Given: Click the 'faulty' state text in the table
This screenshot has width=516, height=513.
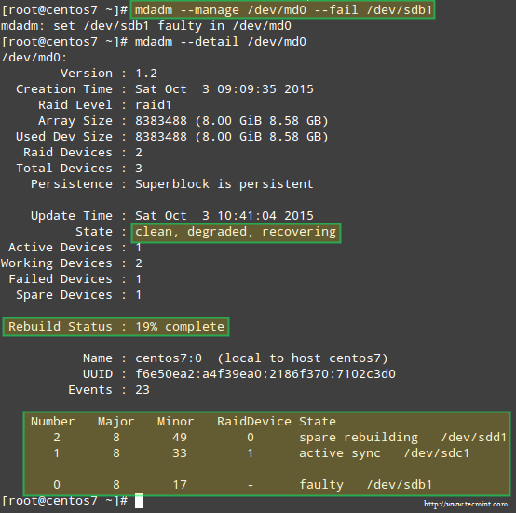Looking at the screenshot, I should pyautogui.click(x=321, y=485).
